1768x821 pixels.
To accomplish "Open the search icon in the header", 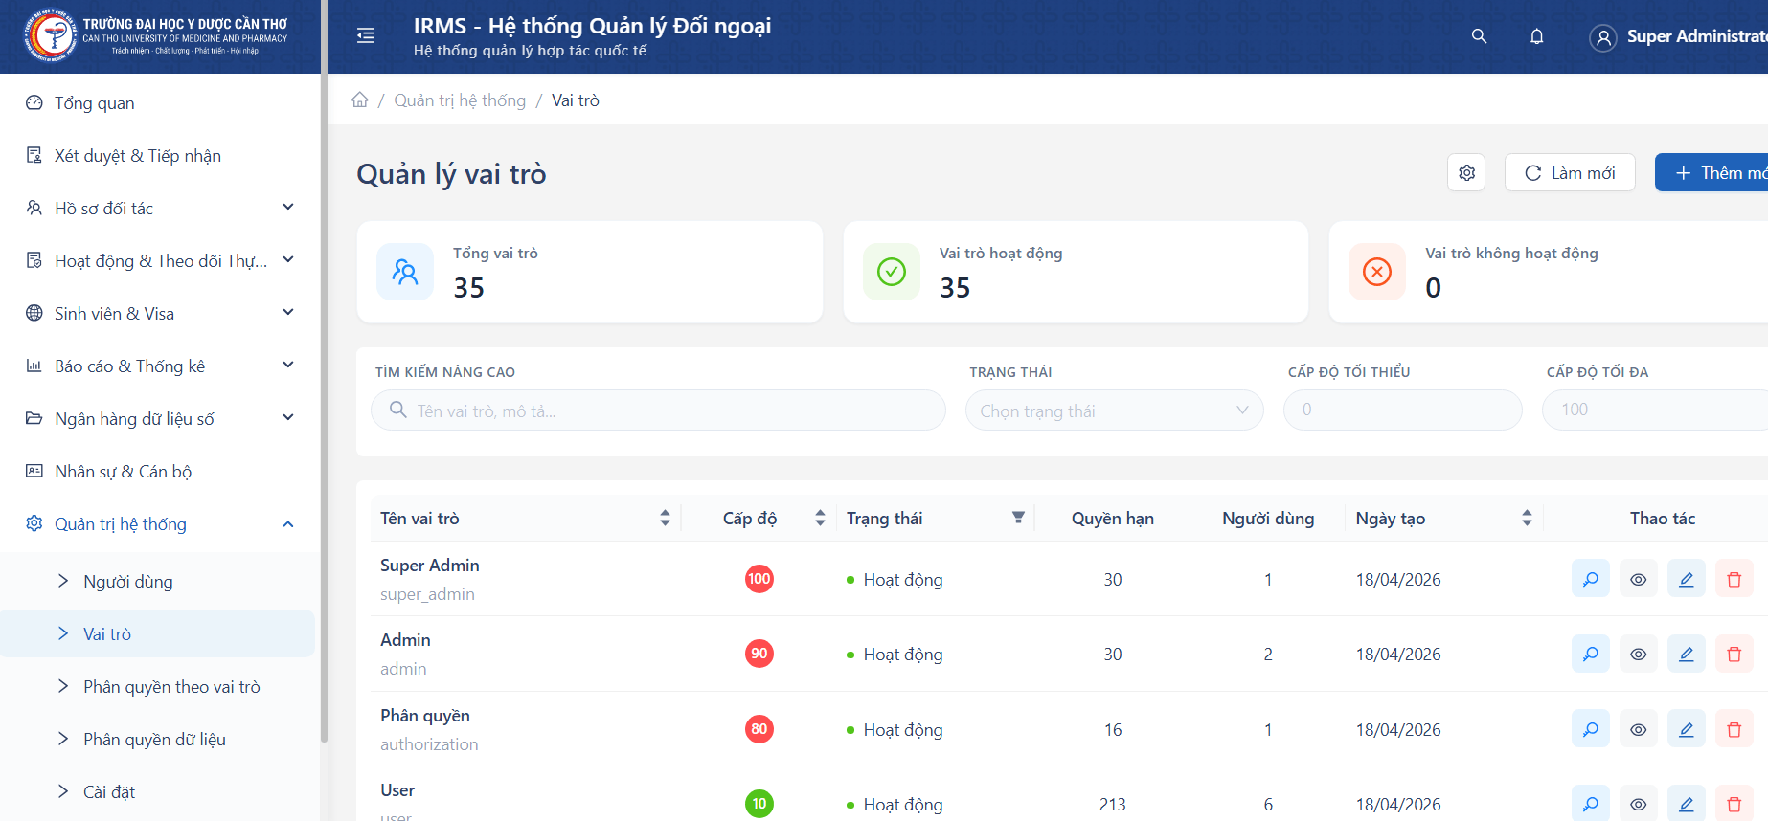I will tap(1479, 36).
